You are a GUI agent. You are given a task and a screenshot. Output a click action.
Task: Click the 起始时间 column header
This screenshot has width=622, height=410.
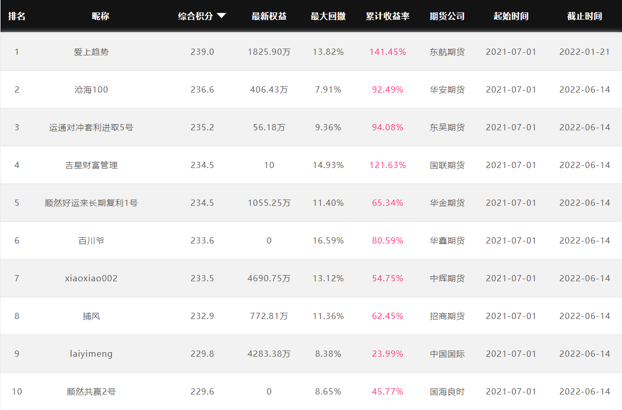point(511,16)
